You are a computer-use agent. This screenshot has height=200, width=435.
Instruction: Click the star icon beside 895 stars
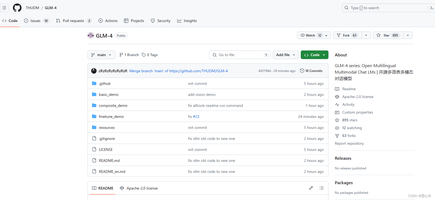337,120
